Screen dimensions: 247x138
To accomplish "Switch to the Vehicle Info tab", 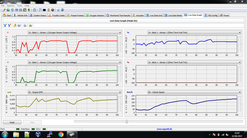I will (x=20, y=15).
